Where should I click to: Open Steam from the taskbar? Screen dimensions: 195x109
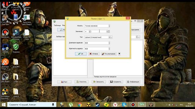point(97,105)
